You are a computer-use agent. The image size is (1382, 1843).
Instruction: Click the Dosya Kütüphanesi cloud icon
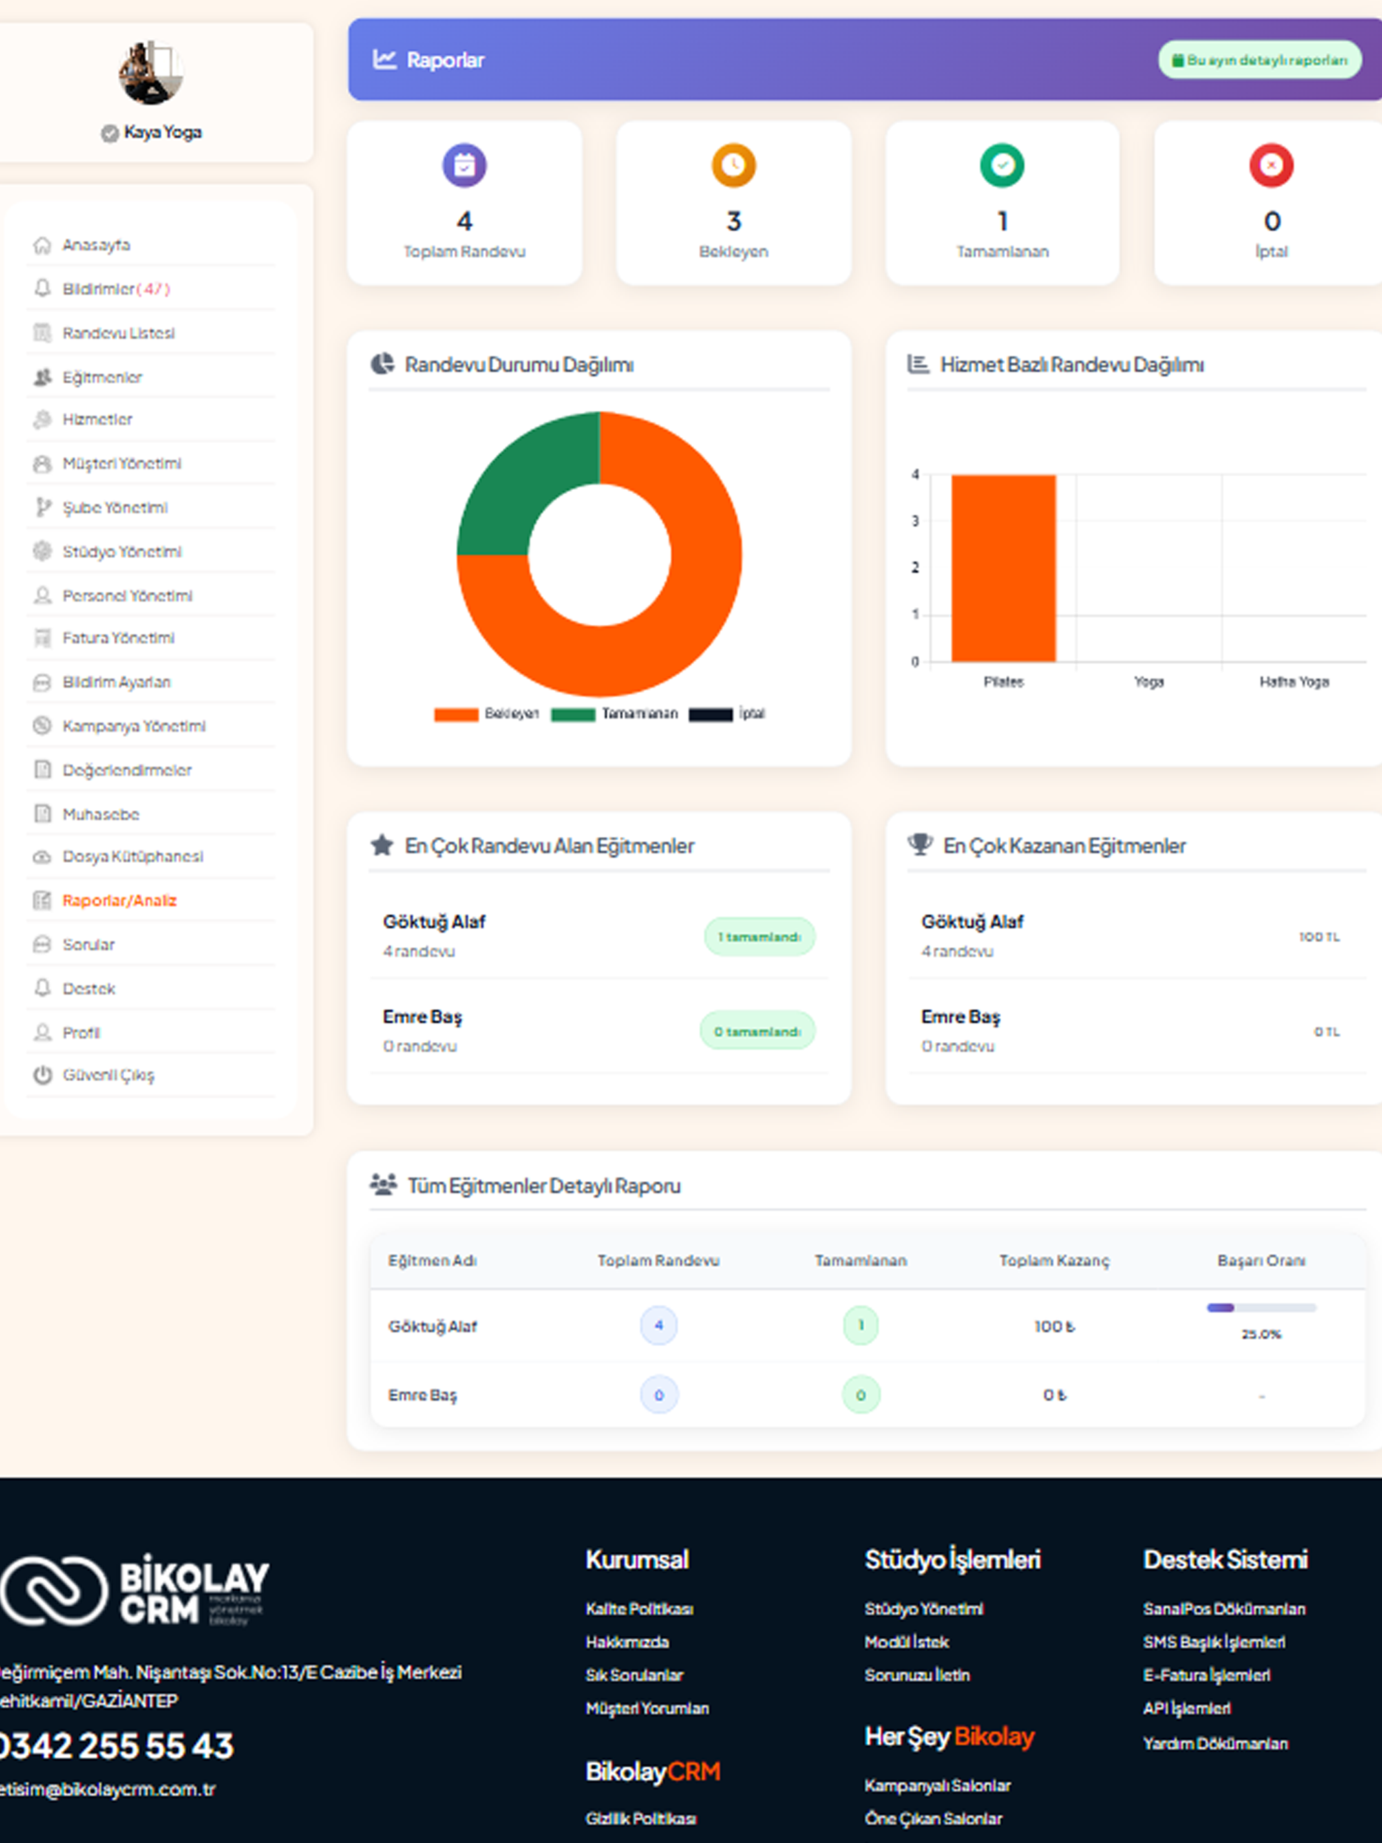[42, 857]
